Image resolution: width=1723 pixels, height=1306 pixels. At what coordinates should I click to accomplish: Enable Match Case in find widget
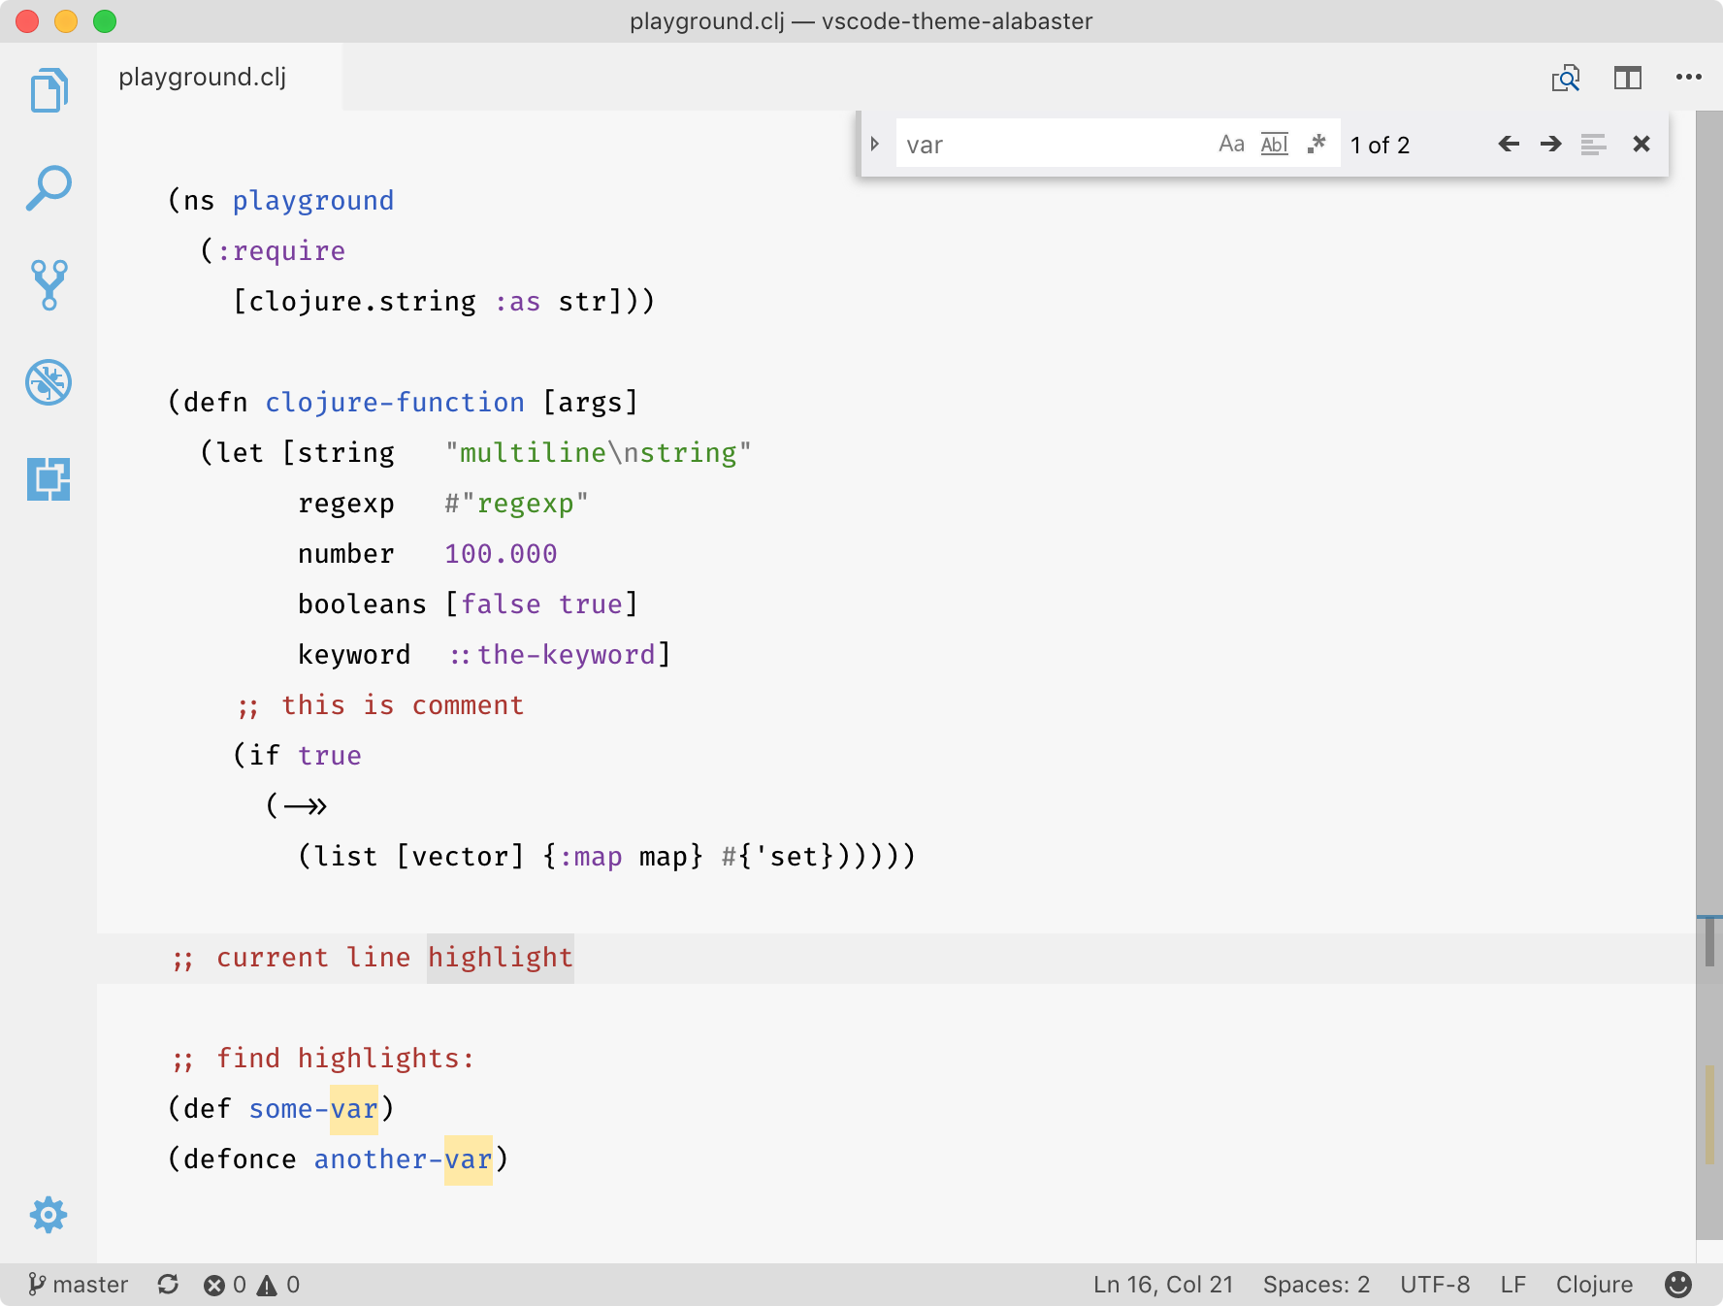pyautogui.click(x=1232, y=144)
